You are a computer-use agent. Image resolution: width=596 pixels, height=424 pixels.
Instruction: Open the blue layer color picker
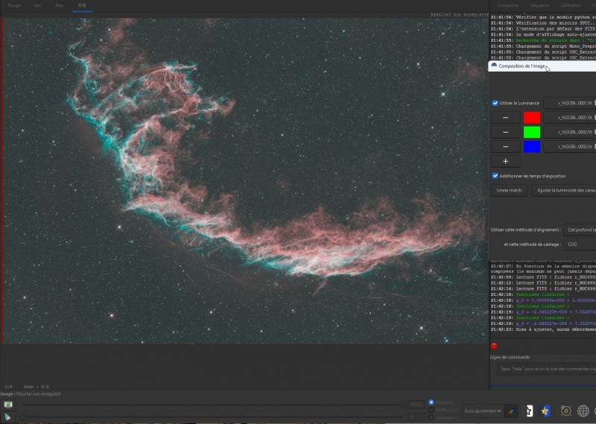(x=532, y=146)
